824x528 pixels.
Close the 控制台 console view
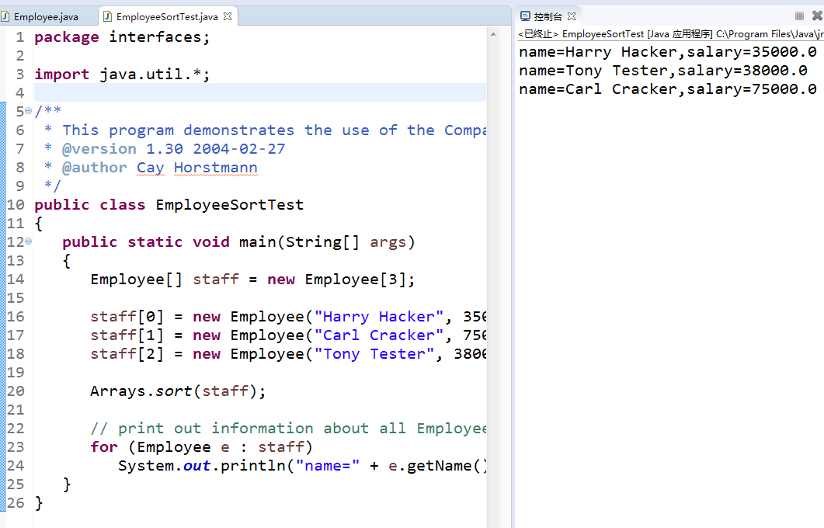pyautogui.click(x=572, y=16)
